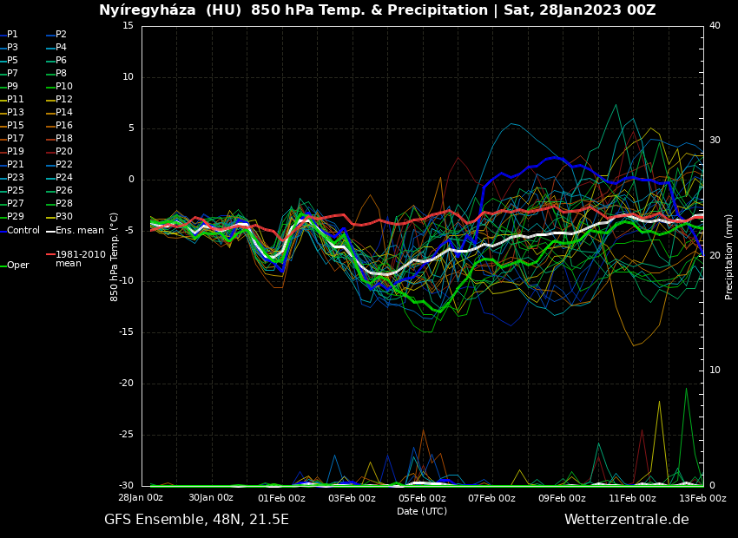The height and width of the screenshot is (538, 738).
Task: Select the P10 legend label
Action: (63, 87)
